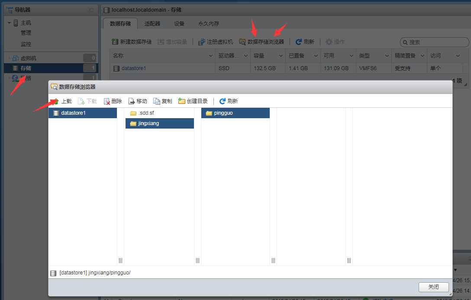Select 管理 under host in navigator
The height and width of the screenshot is (300, 471).
[x=26, y=33]
